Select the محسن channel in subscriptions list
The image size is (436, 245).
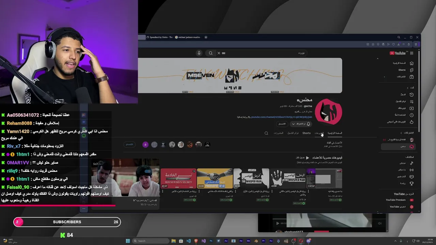399,147
